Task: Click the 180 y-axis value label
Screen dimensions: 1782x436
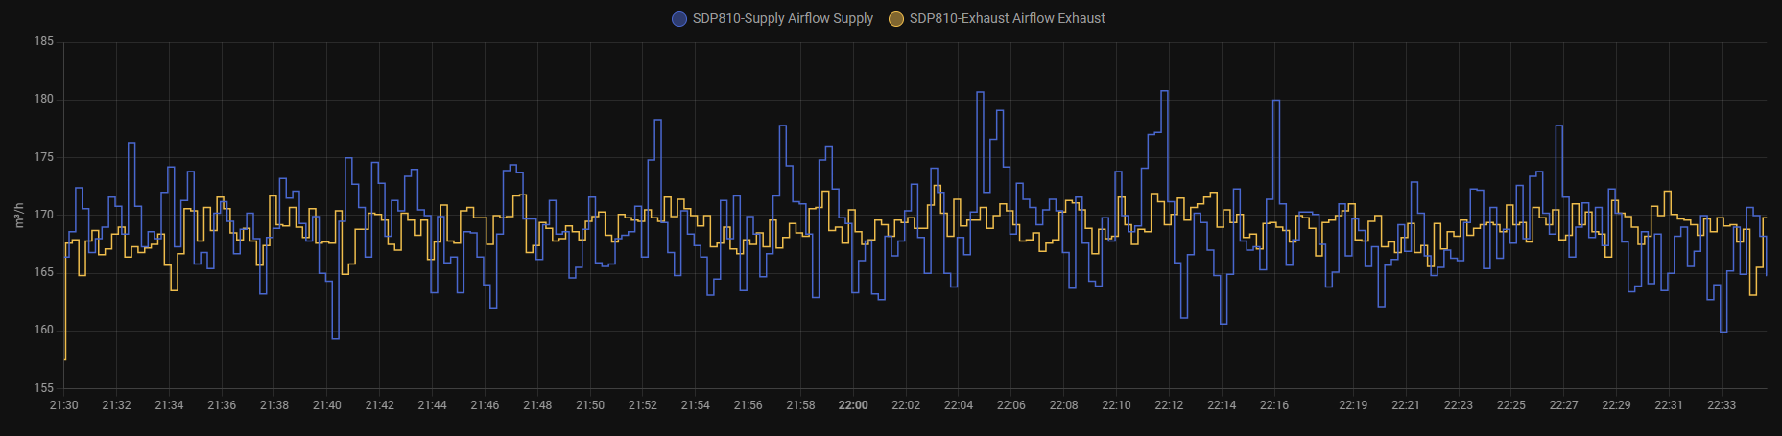Action: point(44,99)
